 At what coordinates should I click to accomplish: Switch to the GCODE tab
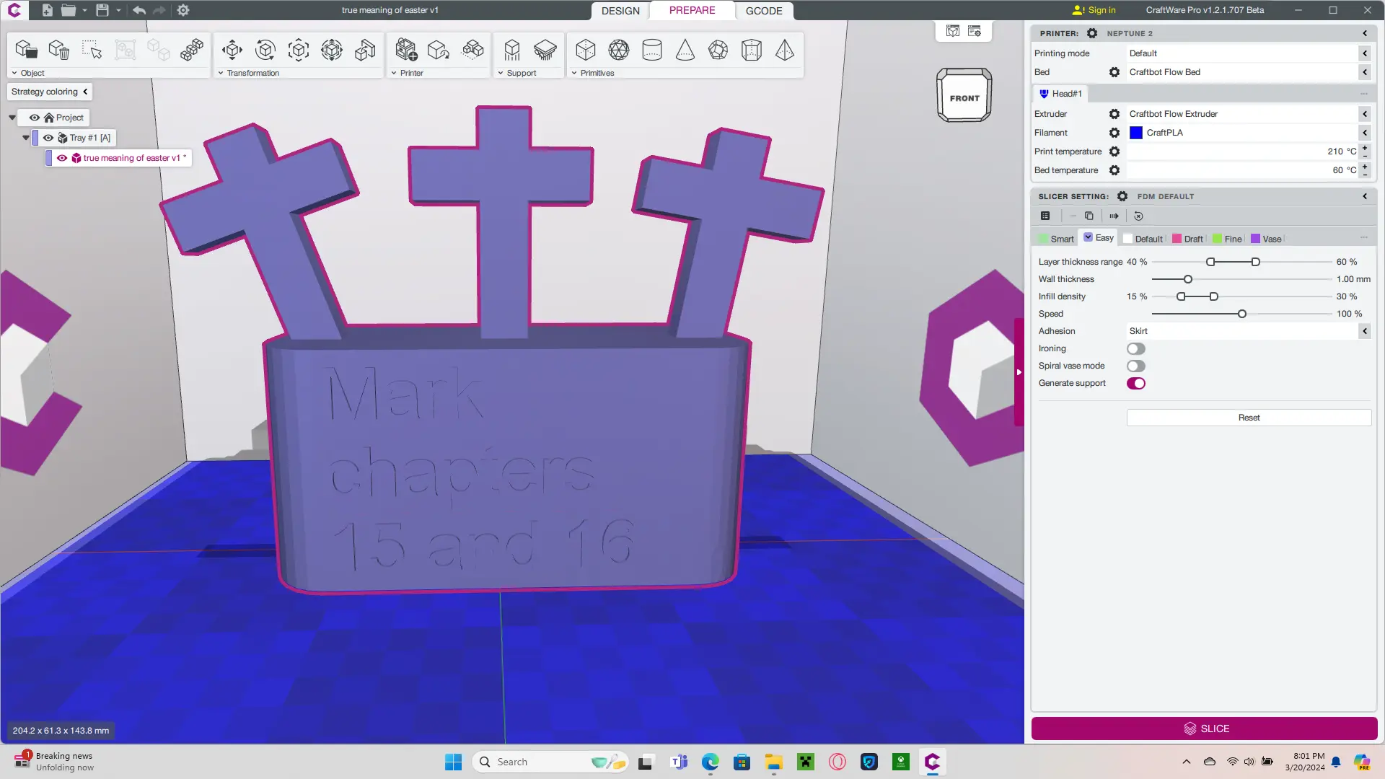(764, 11)
